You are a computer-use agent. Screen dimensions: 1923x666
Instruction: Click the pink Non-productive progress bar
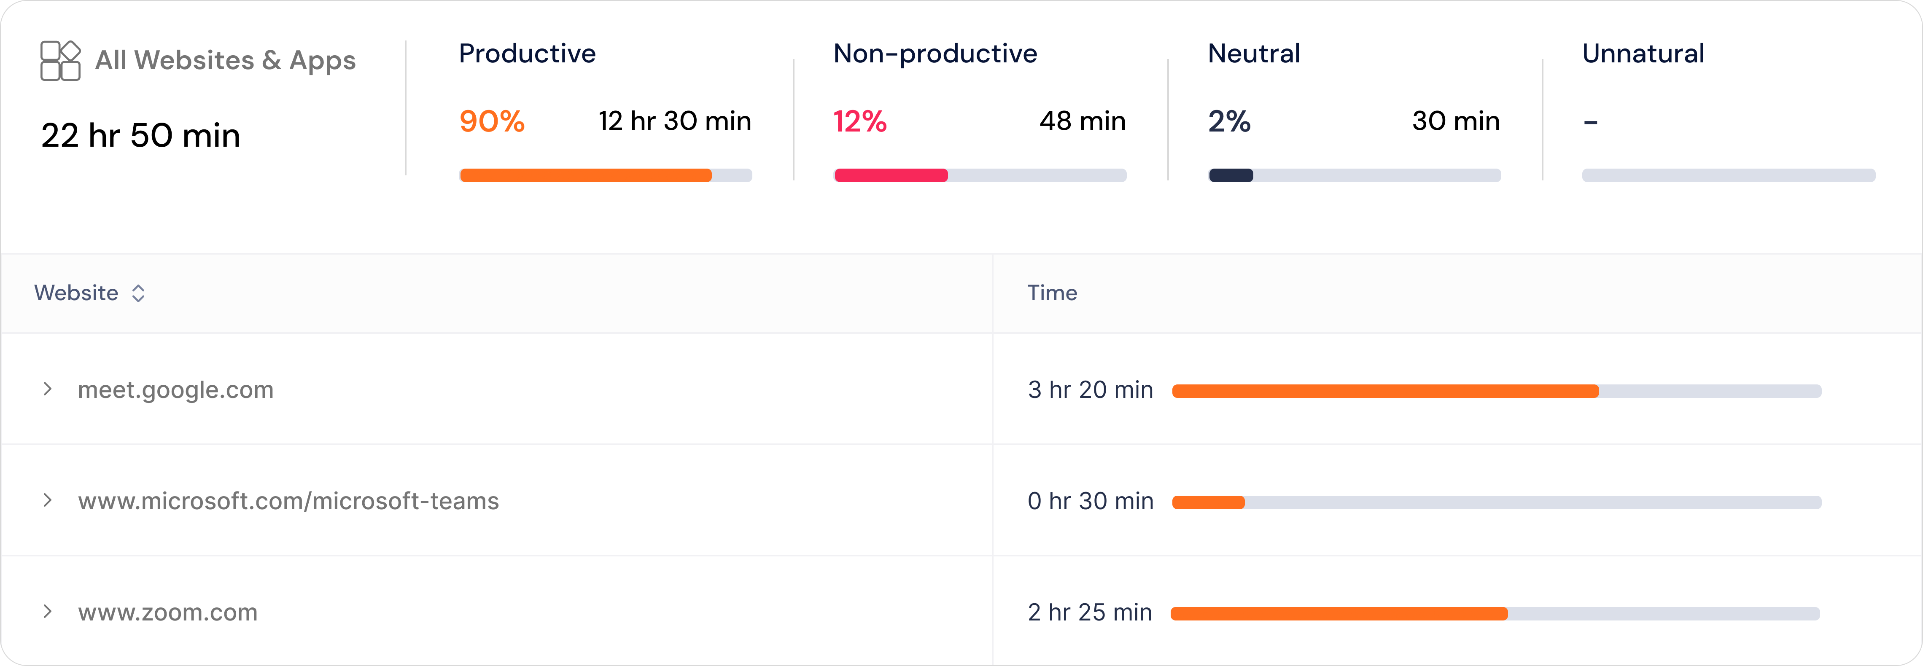pos(891,176)
